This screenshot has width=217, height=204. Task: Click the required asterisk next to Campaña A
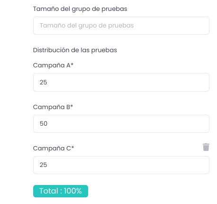click(x=72, y=65)
